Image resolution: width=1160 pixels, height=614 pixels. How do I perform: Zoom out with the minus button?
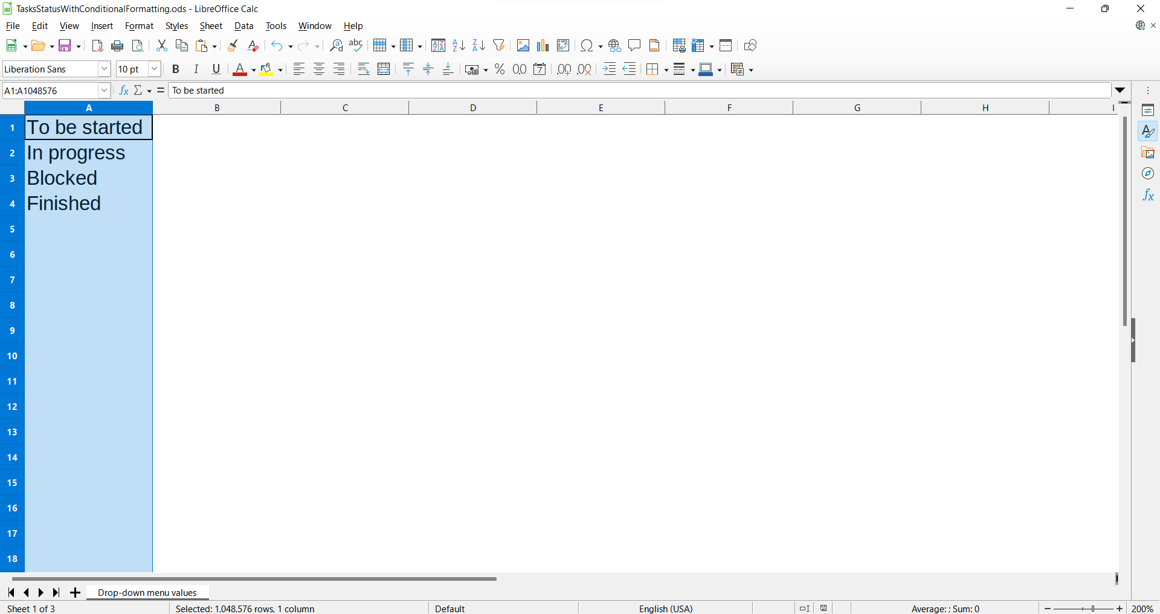(1048, 609)
